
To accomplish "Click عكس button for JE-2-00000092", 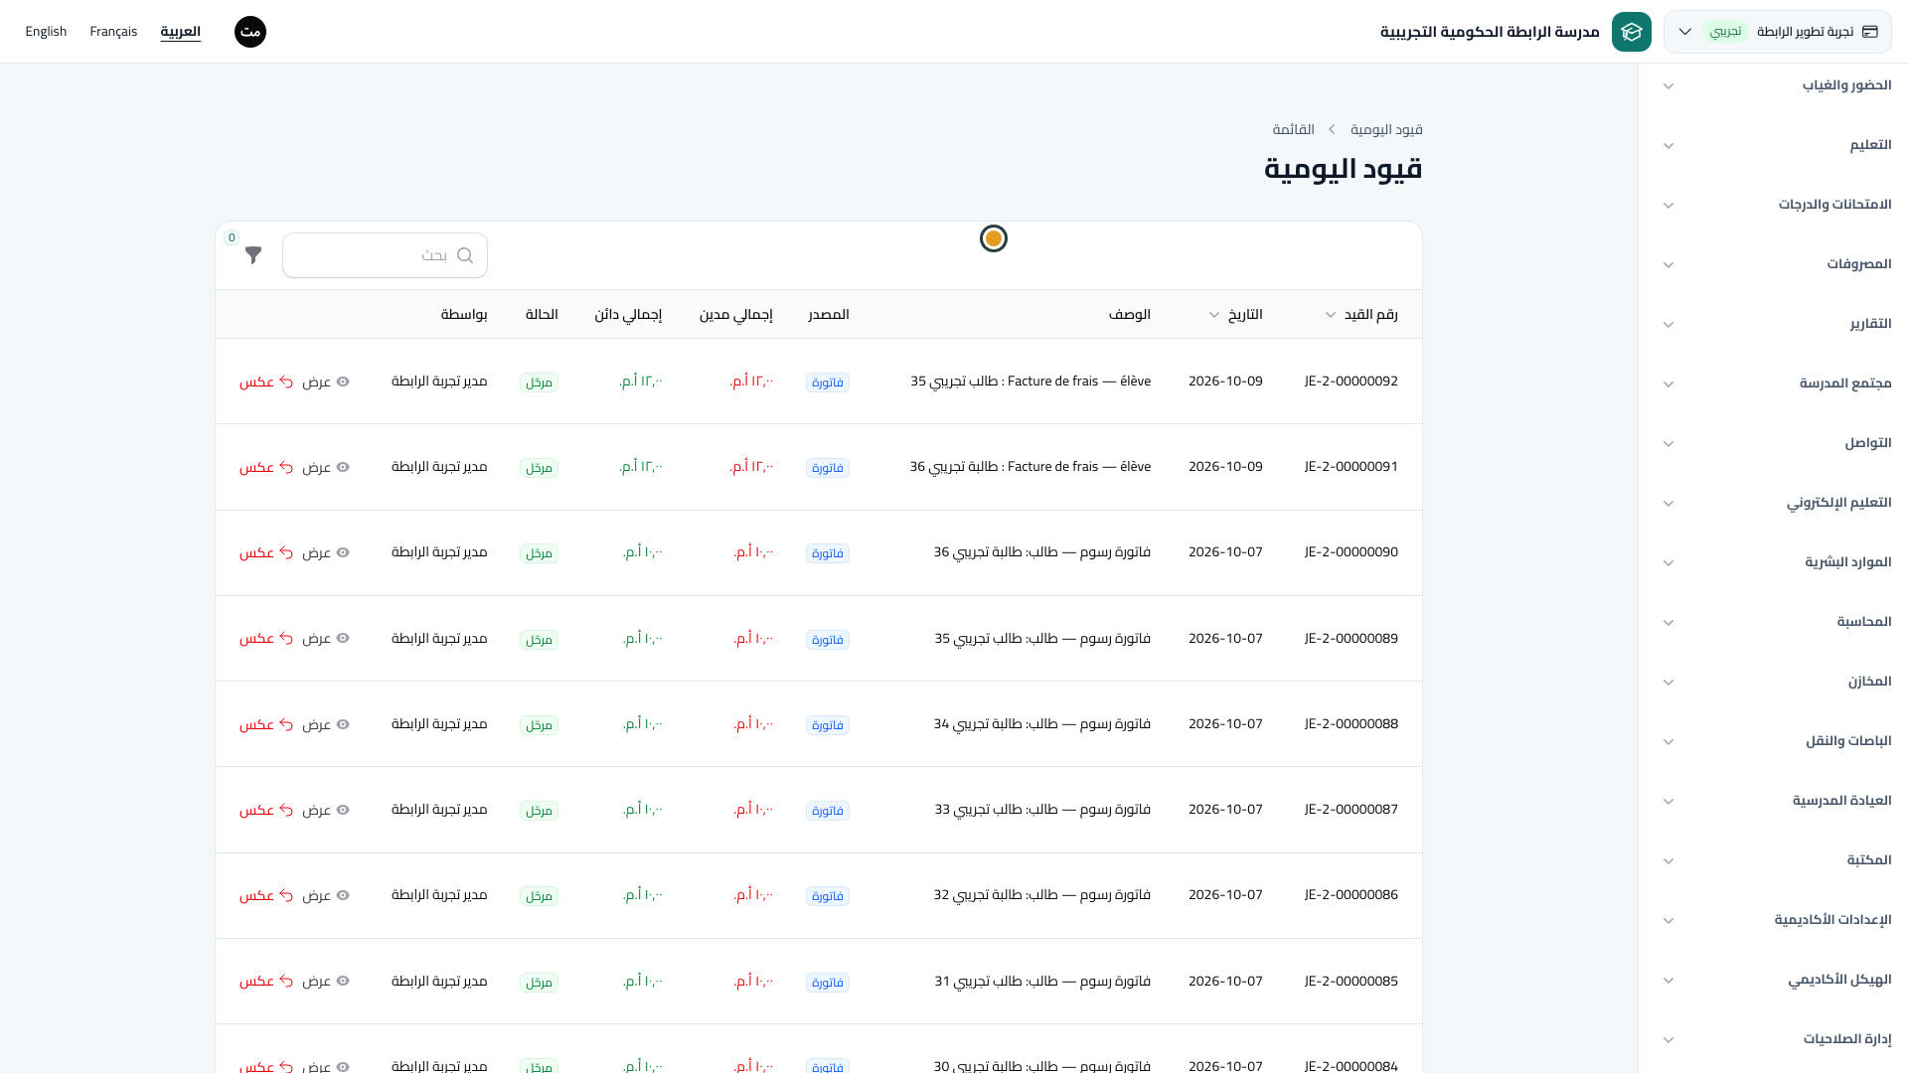I will click(266, 382).
